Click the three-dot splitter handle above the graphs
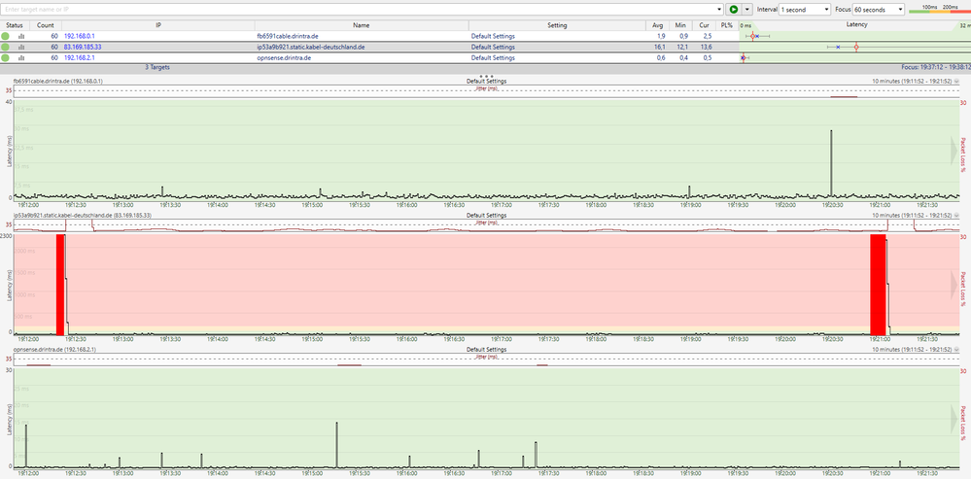This screenshot has height=479, width=971. (x=486, y=76)
